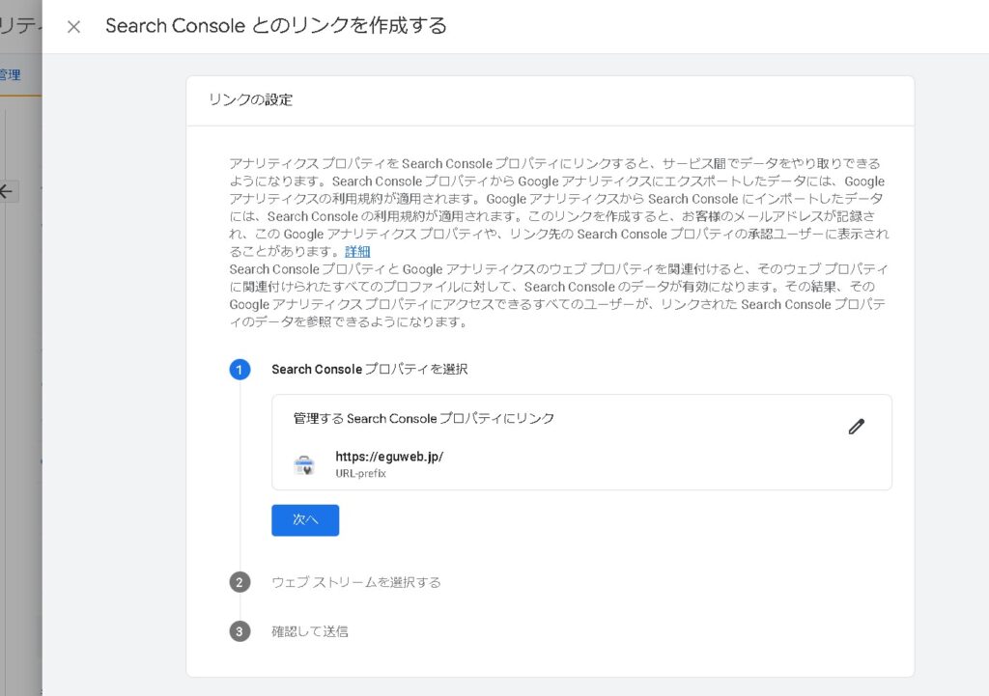Click the step 1 numbered circle

(240, 370)
